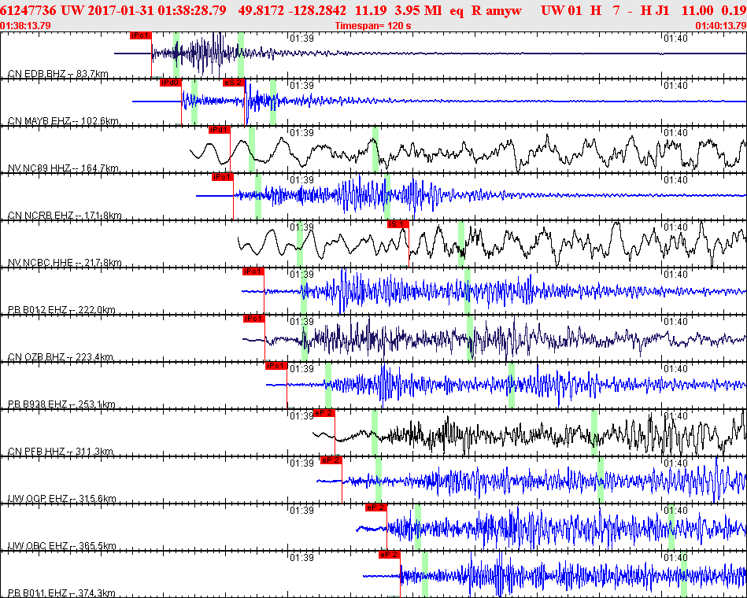Click the iPc1 pick flag on NCRB trace

pyautogui.click(x=223, y=176)
